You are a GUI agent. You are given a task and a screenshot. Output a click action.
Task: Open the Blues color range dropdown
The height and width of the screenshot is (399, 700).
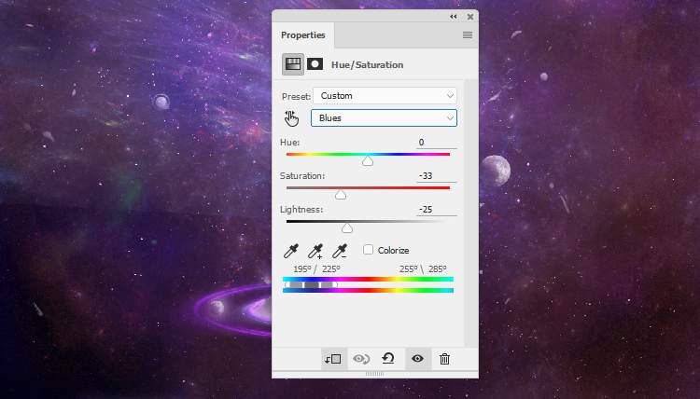click(385, 118)
